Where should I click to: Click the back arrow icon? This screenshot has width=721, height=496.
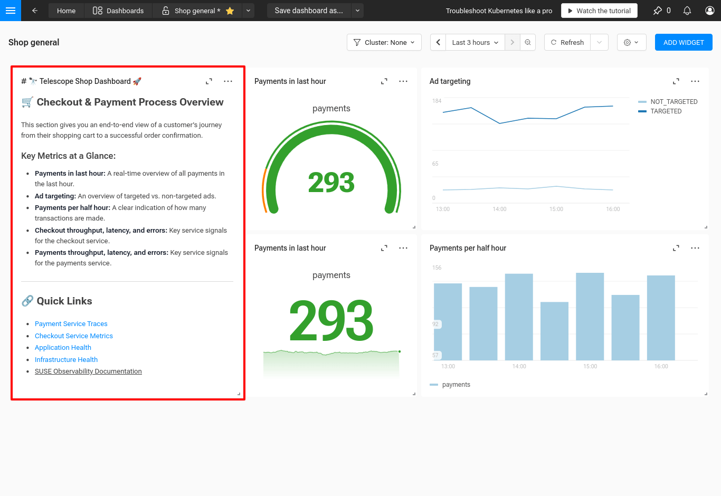coord(35,11)
